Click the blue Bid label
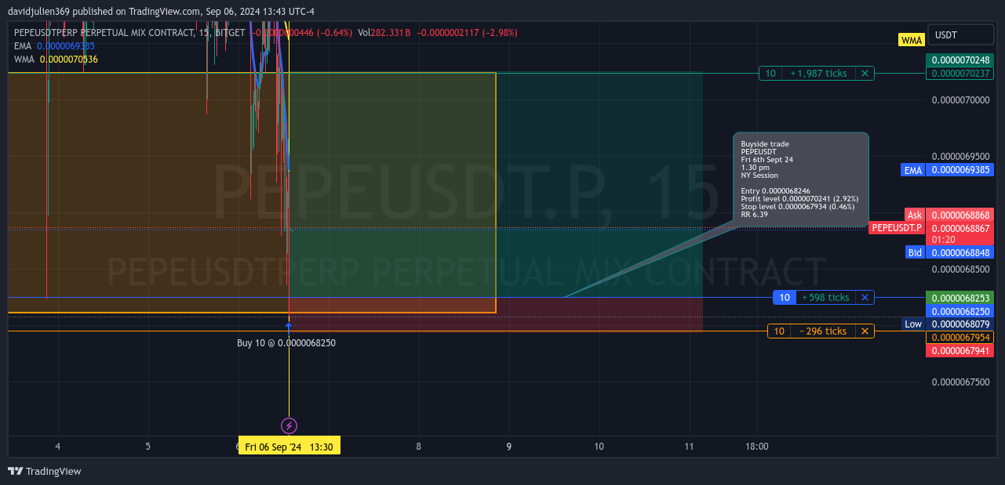The height and width of the screenshot is (485, 1005). (915, 252)
